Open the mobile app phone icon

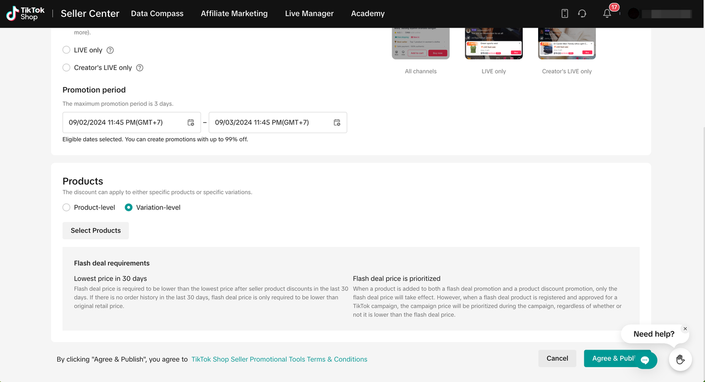pos(565,14)
